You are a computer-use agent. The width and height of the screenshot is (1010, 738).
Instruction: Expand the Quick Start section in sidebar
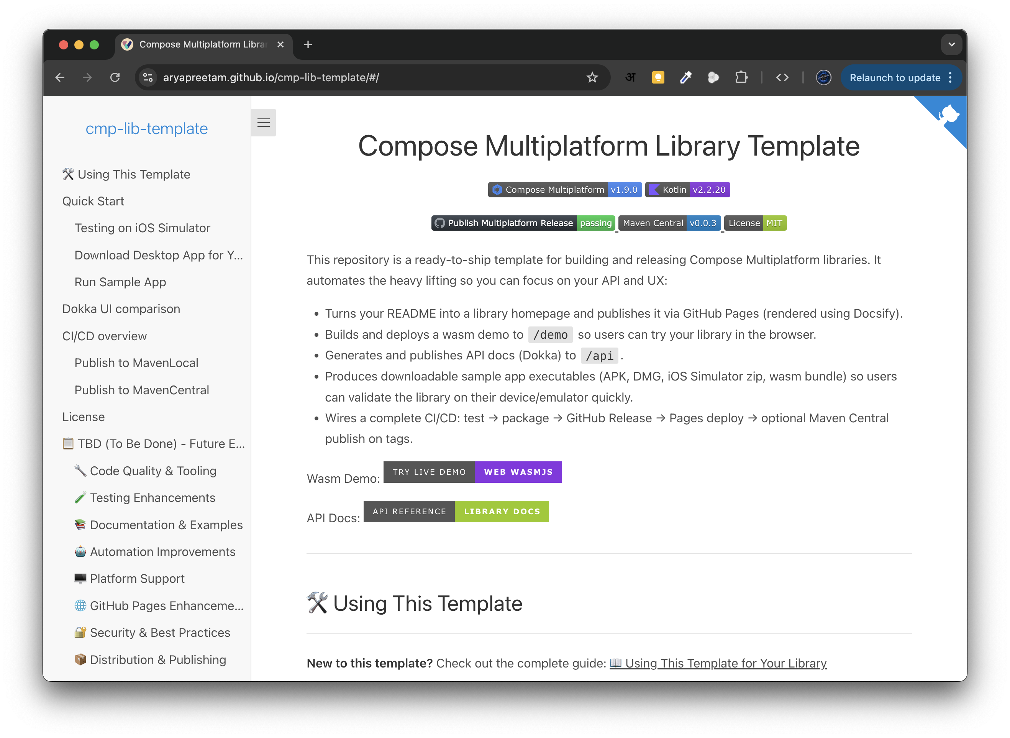point(93,201)
